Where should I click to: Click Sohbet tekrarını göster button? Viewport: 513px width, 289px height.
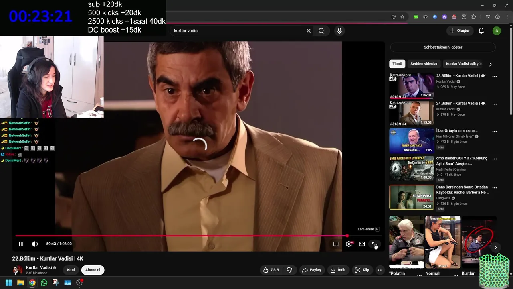tap(443, 47)
